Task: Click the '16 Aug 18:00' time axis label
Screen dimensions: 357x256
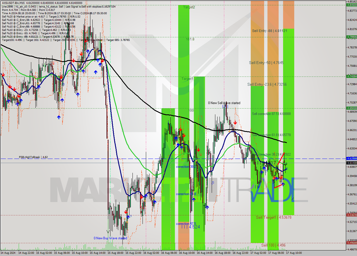Action: 223,253
